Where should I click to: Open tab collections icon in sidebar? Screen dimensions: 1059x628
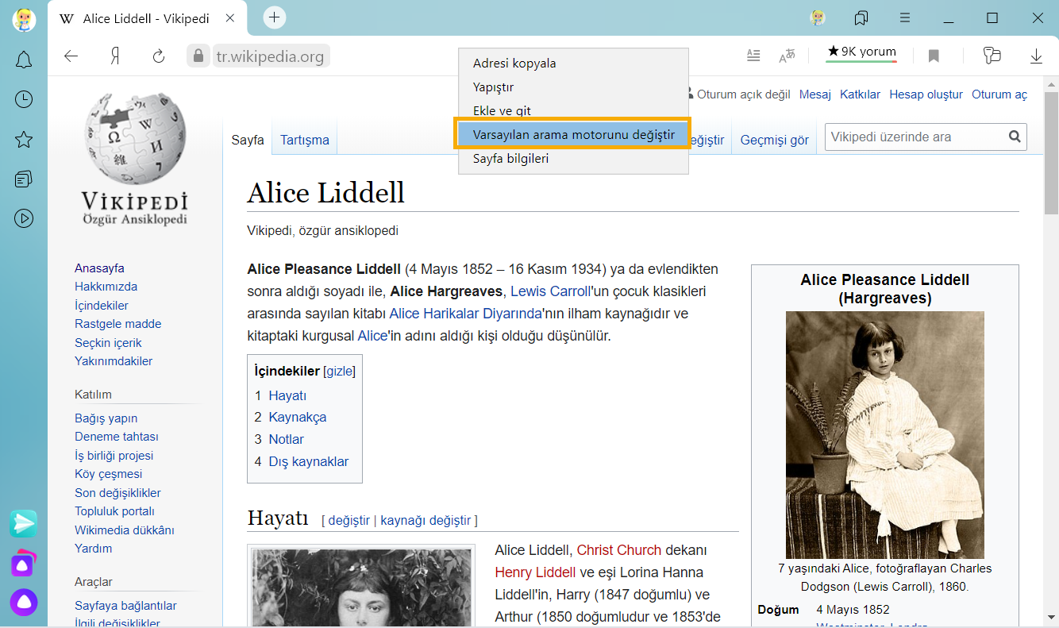pos(24,179)
